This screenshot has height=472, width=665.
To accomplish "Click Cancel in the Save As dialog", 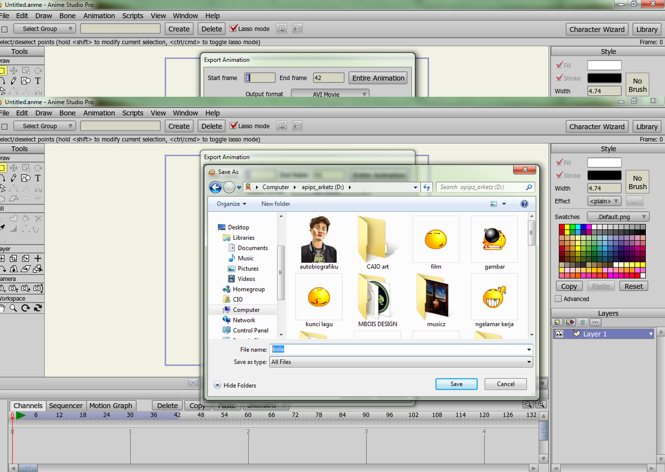I will (x=506, y=384).
